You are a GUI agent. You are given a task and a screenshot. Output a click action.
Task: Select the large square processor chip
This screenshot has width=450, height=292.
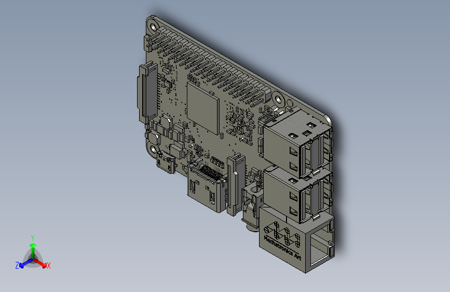point(203,108)
